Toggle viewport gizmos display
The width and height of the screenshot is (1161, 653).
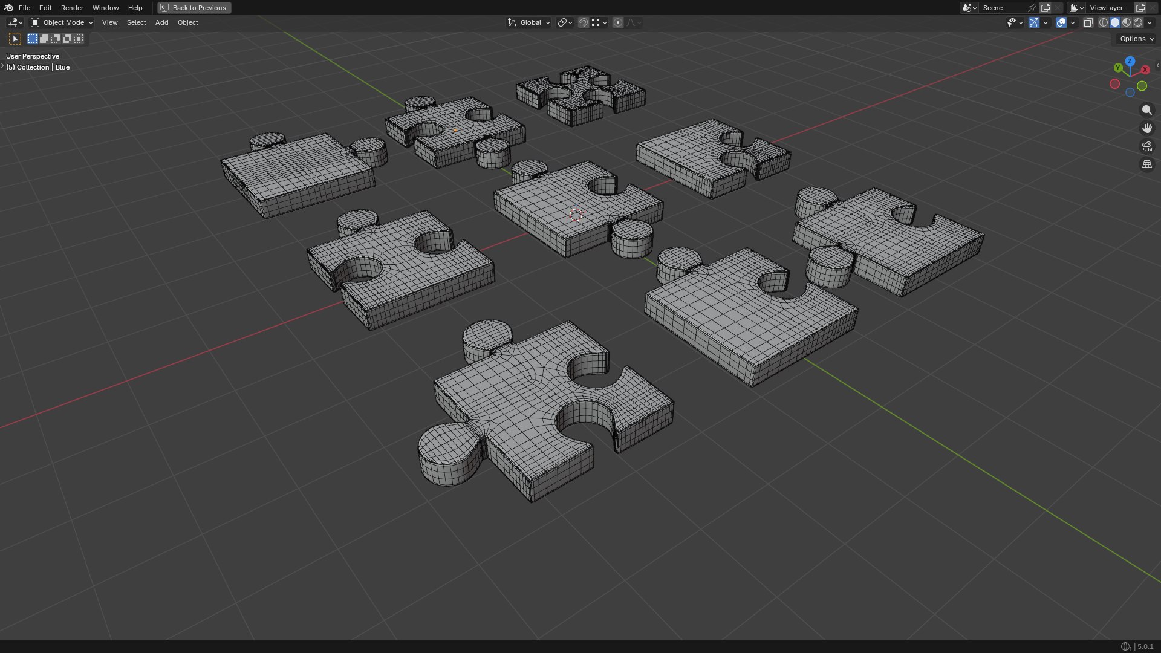tap(1034, 22)
